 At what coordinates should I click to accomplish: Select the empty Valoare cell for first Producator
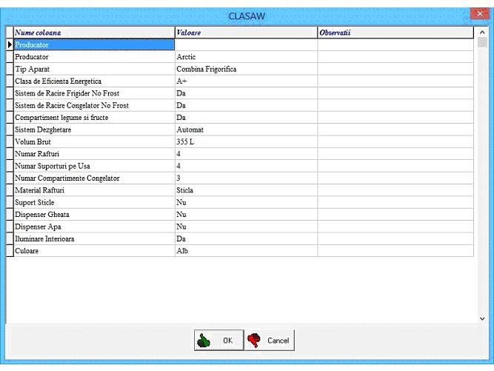coord(245,45)
